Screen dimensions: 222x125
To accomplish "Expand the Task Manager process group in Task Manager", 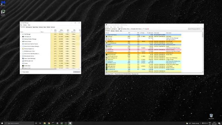I will click(x=21, y=34).
